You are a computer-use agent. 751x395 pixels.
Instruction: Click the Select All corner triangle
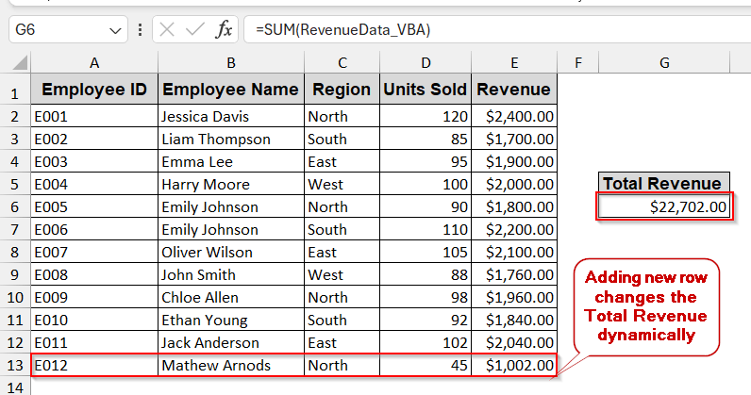tap(16, 63)
